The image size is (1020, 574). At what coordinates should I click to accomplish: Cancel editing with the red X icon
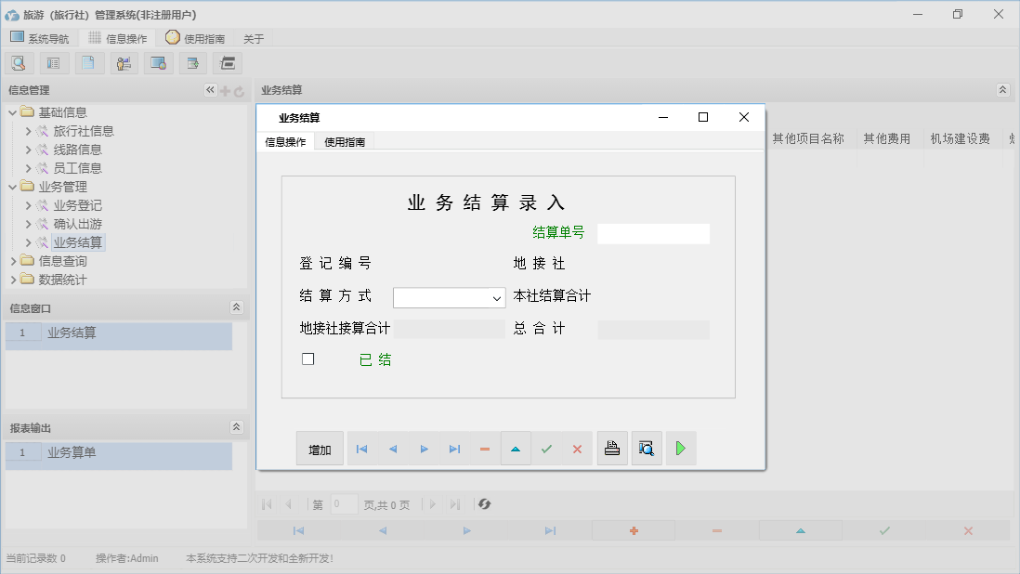pos(577,448)
